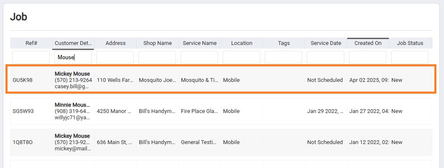Focus the Location filter input box
Viewport: 444px width, 168px height.
[242, 58]
